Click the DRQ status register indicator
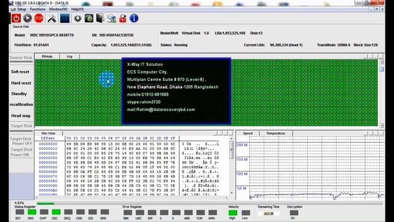The height and width of the screenshot is (222, 394). click(68, 212)
